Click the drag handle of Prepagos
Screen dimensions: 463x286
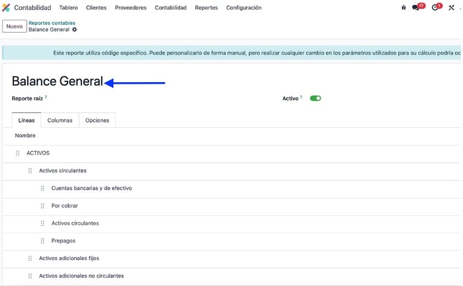pyautogui.click(x=43, y=241)
